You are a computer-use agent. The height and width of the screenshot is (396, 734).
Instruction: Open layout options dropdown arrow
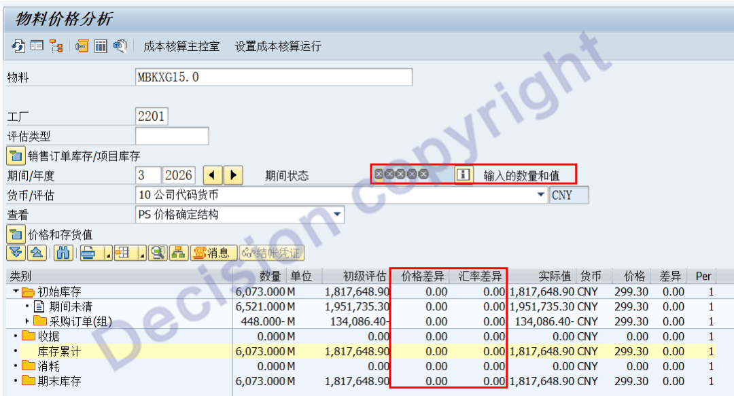pos(142,255)
